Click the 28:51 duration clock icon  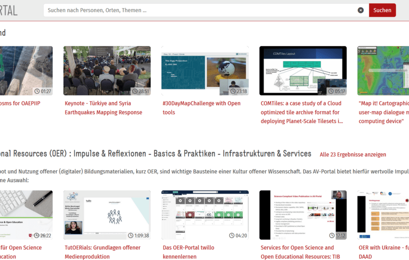(x=135, y=91)
